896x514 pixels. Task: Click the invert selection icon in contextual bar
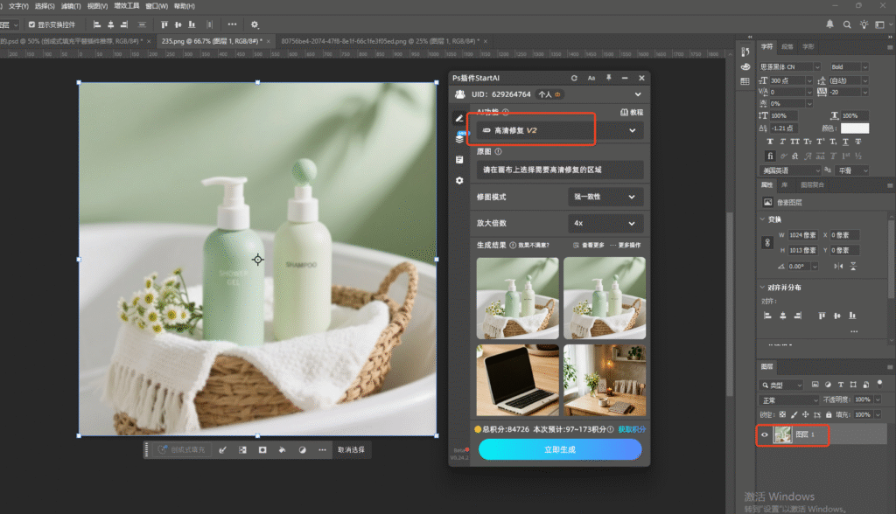point(242,450)
